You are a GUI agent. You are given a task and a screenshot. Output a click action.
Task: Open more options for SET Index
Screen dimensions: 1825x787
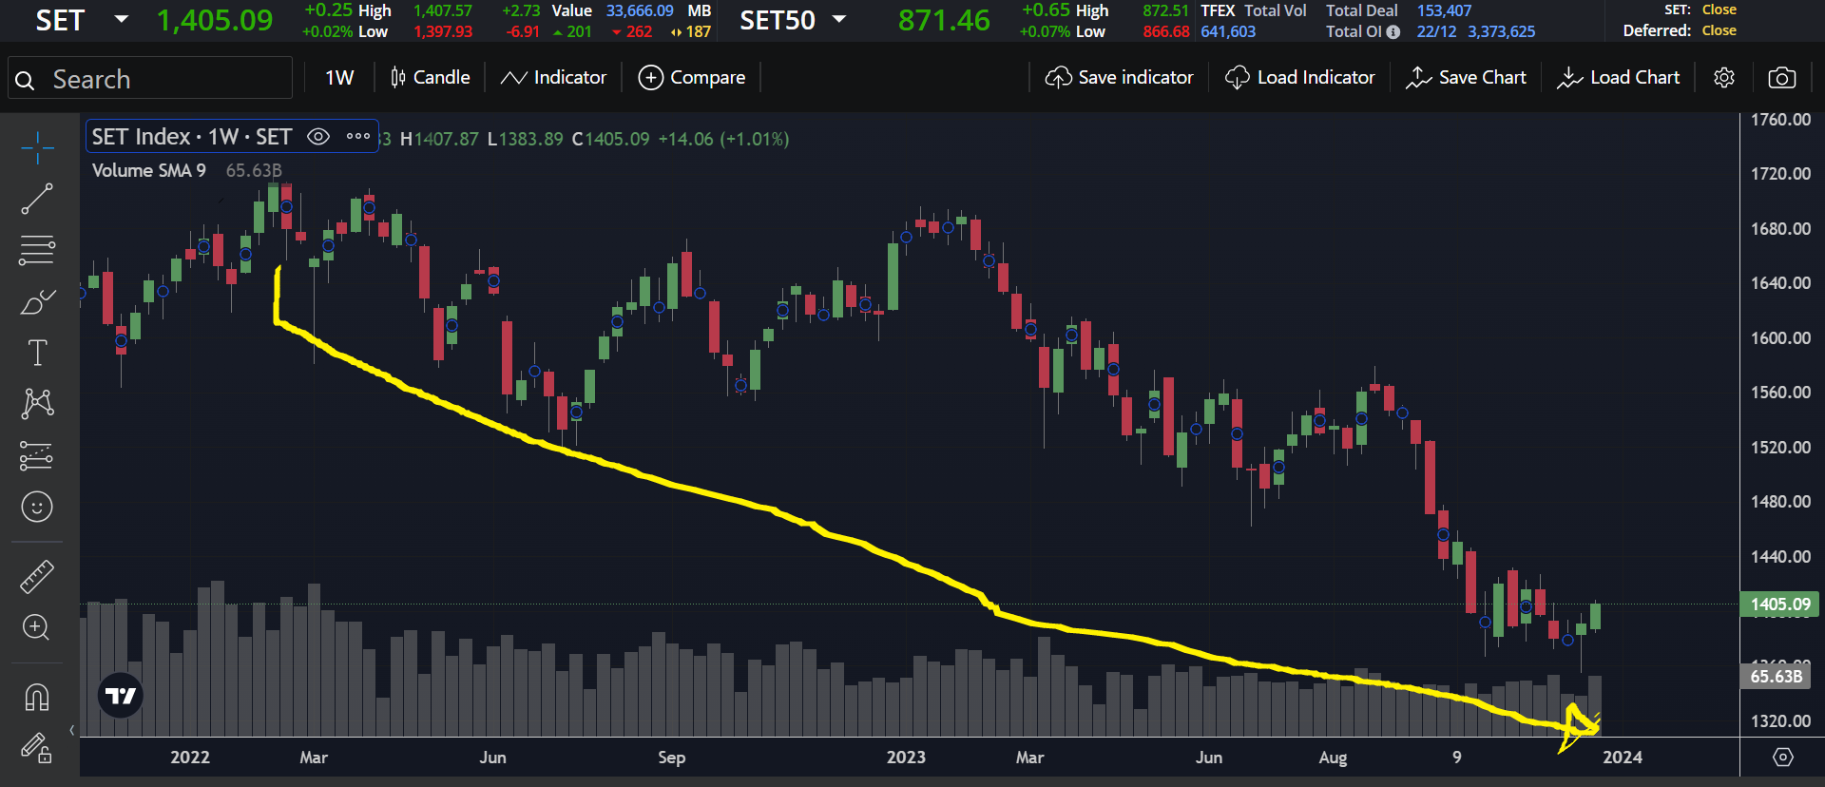[358, 137]
